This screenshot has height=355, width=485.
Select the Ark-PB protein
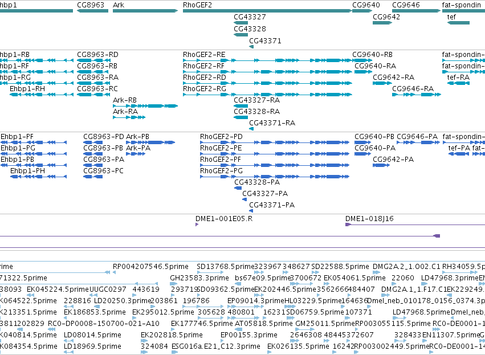138,137
